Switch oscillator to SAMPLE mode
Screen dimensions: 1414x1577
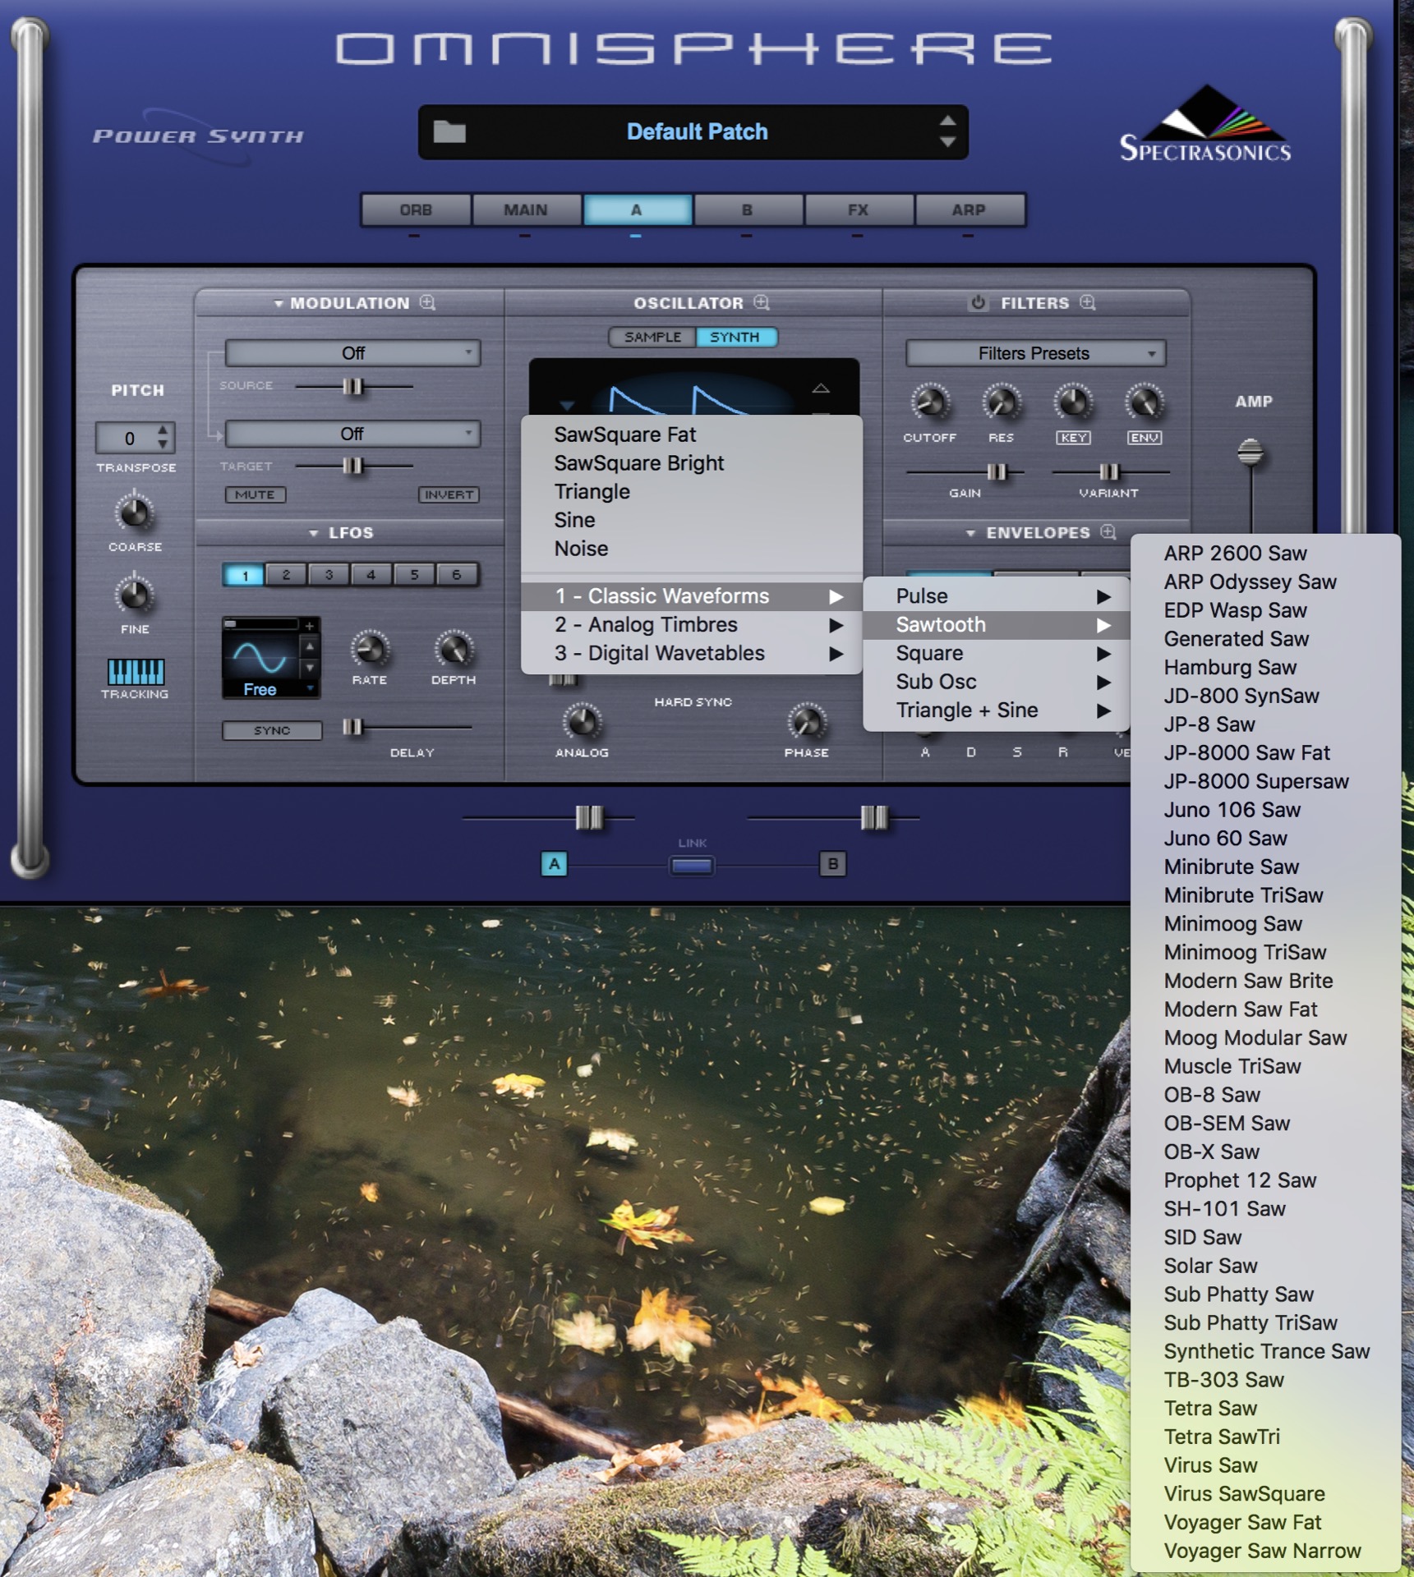point(652,337)
